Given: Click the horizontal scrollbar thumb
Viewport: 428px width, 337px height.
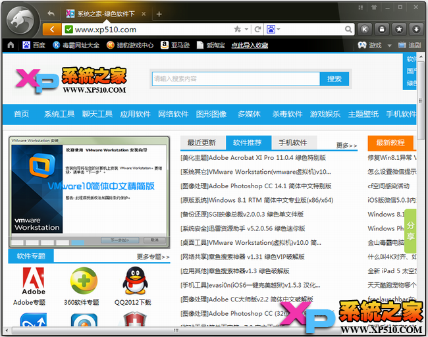Looking at the screenshot, I should 176,330.
